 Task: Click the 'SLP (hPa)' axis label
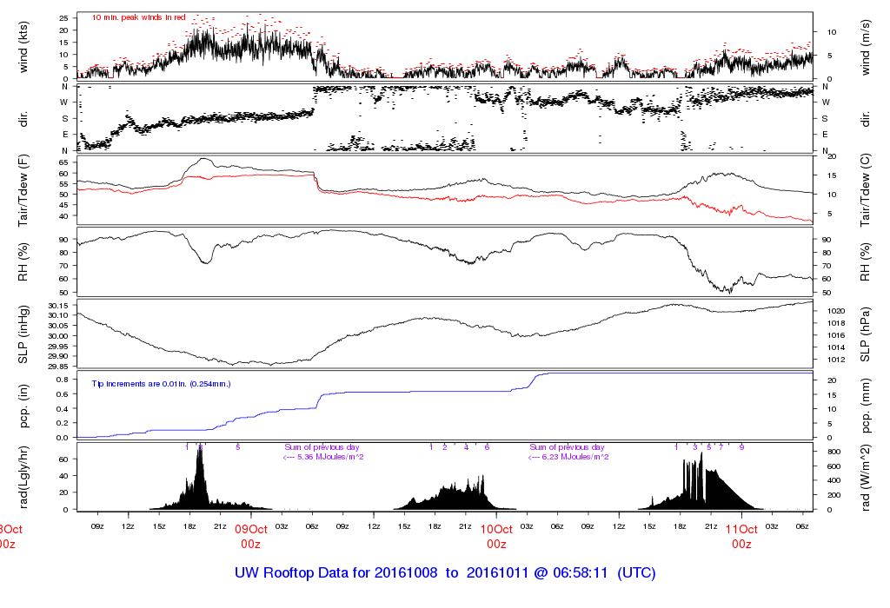865,334
